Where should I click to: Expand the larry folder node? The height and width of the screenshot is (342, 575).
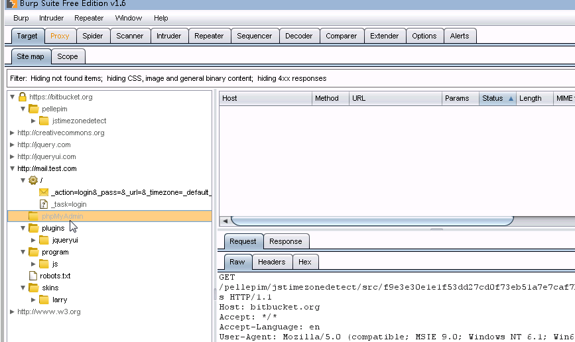click(x=33, y=300)
